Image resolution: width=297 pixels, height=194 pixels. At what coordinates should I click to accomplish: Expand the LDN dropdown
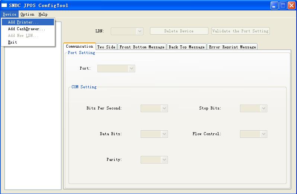click(x=140, y=31)
